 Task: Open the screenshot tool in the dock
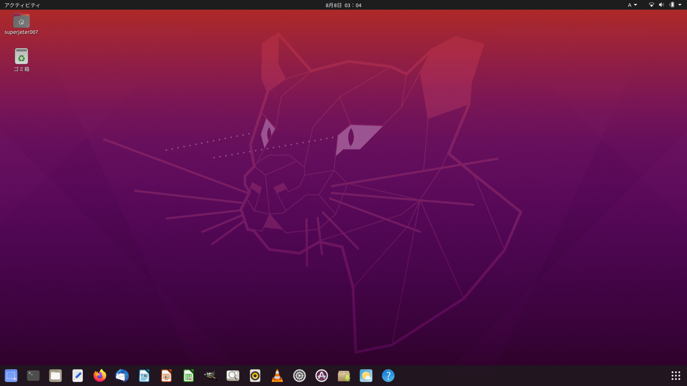tap(11, 376)
